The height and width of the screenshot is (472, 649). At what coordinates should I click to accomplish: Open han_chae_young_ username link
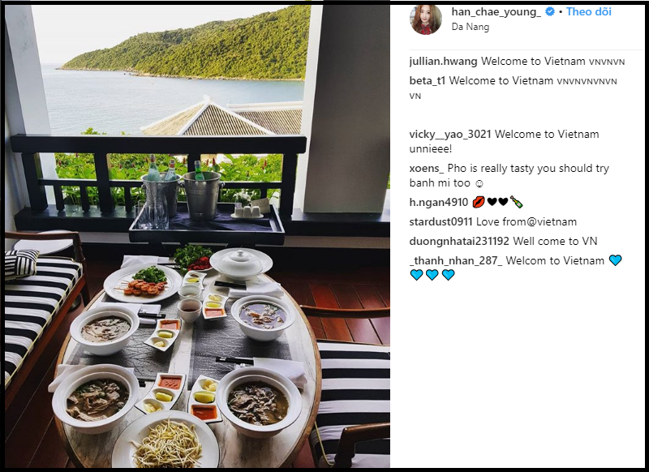tap(496, 12)
